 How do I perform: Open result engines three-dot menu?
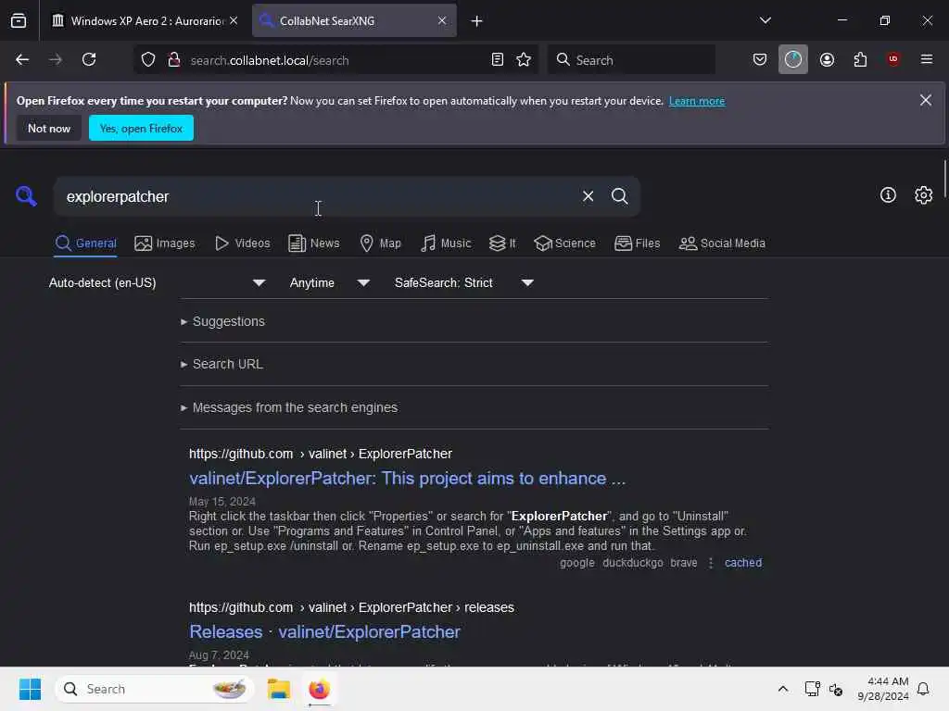711,563
